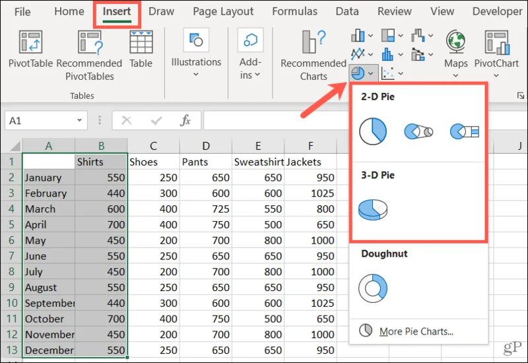Click the Cancel (X) formula button

[x=127, y=120]
